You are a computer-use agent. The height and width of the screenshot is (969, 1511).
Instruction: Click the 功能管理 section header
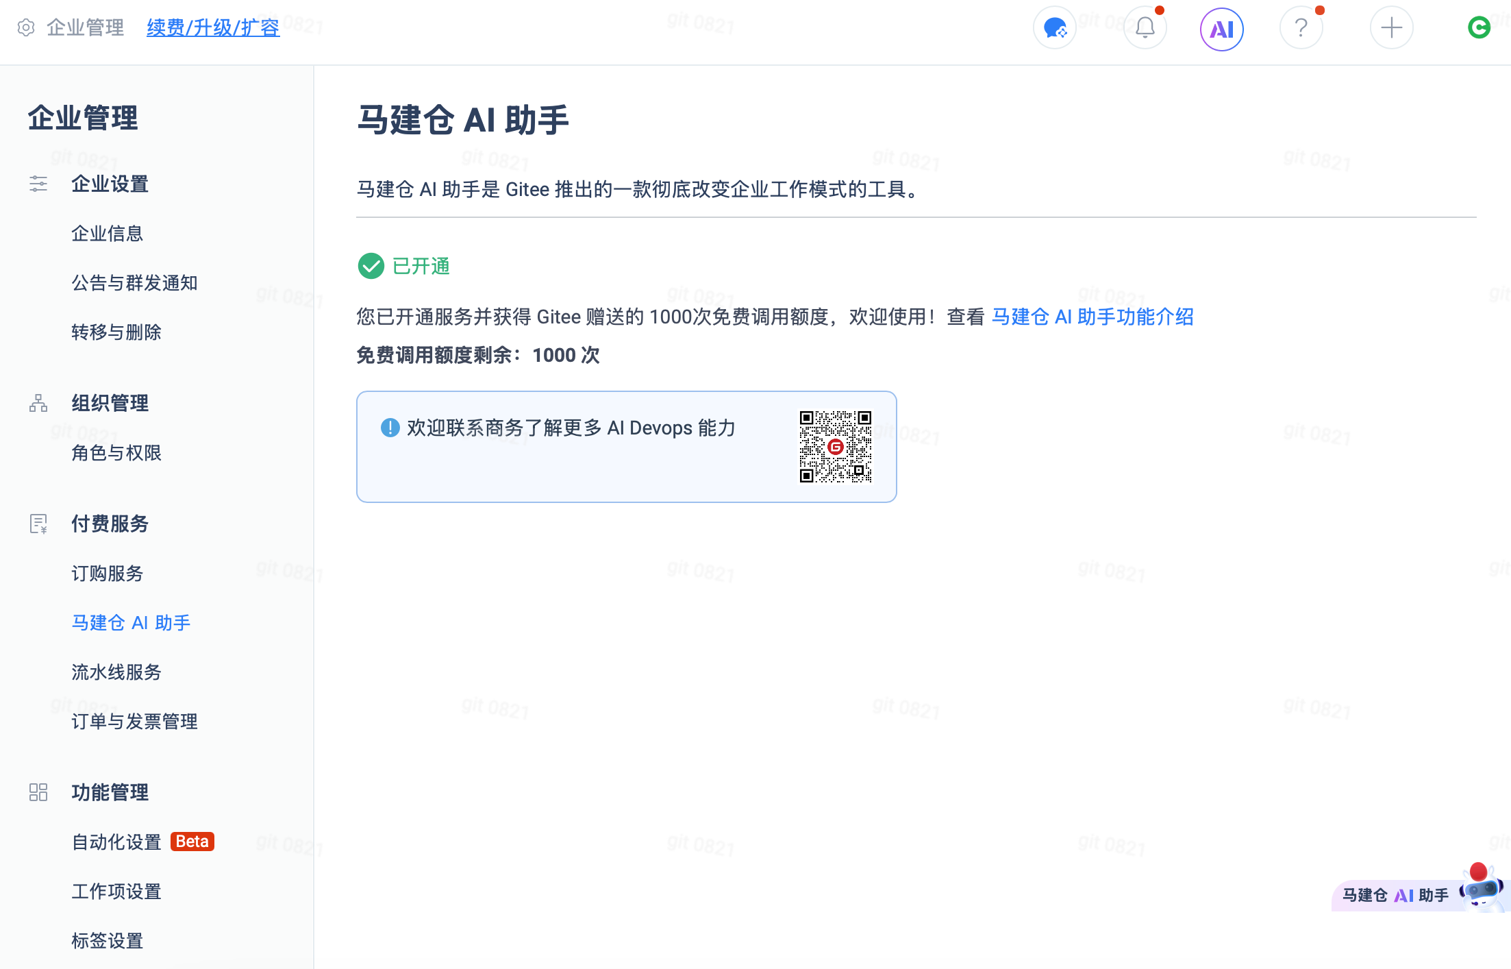[110, 792]
